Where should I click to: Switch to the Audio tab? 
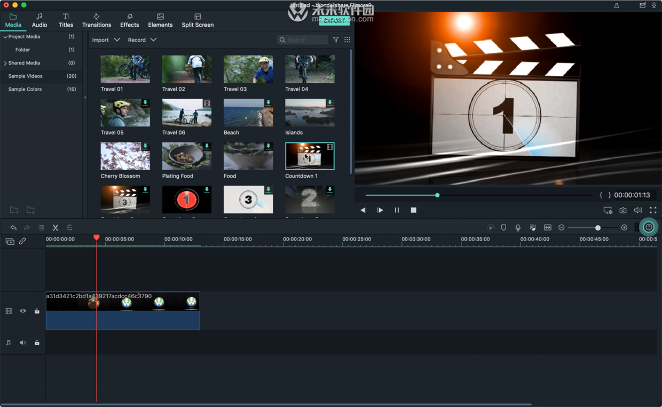point(40,21)
